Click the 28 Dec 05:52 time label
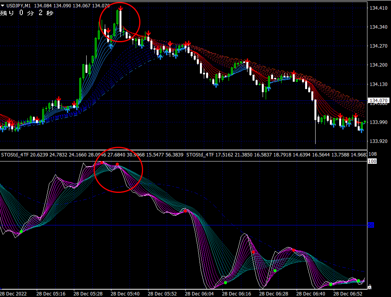 pyautogui.click(x=162, y=294)
